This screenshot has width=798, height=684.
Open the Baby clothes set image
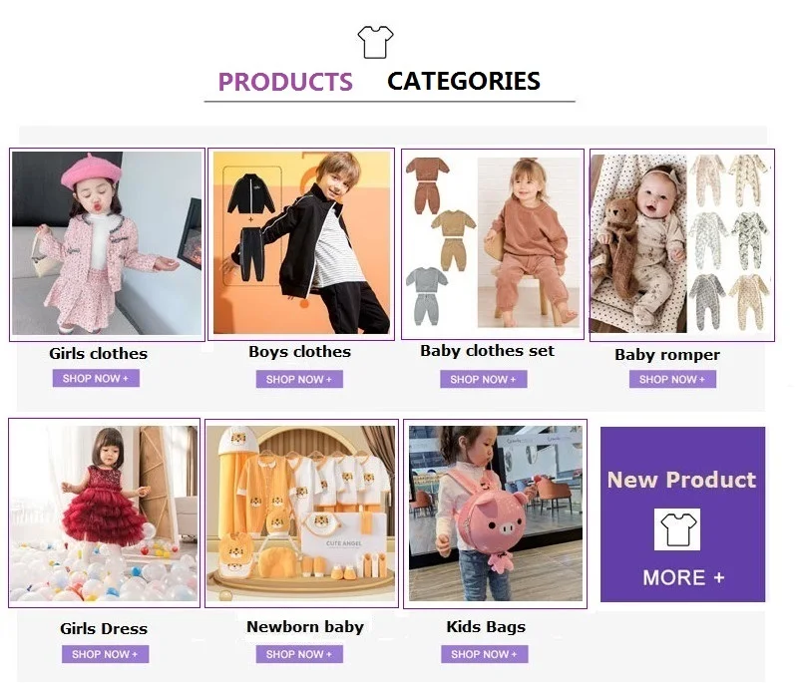click(x=493, y=244)
